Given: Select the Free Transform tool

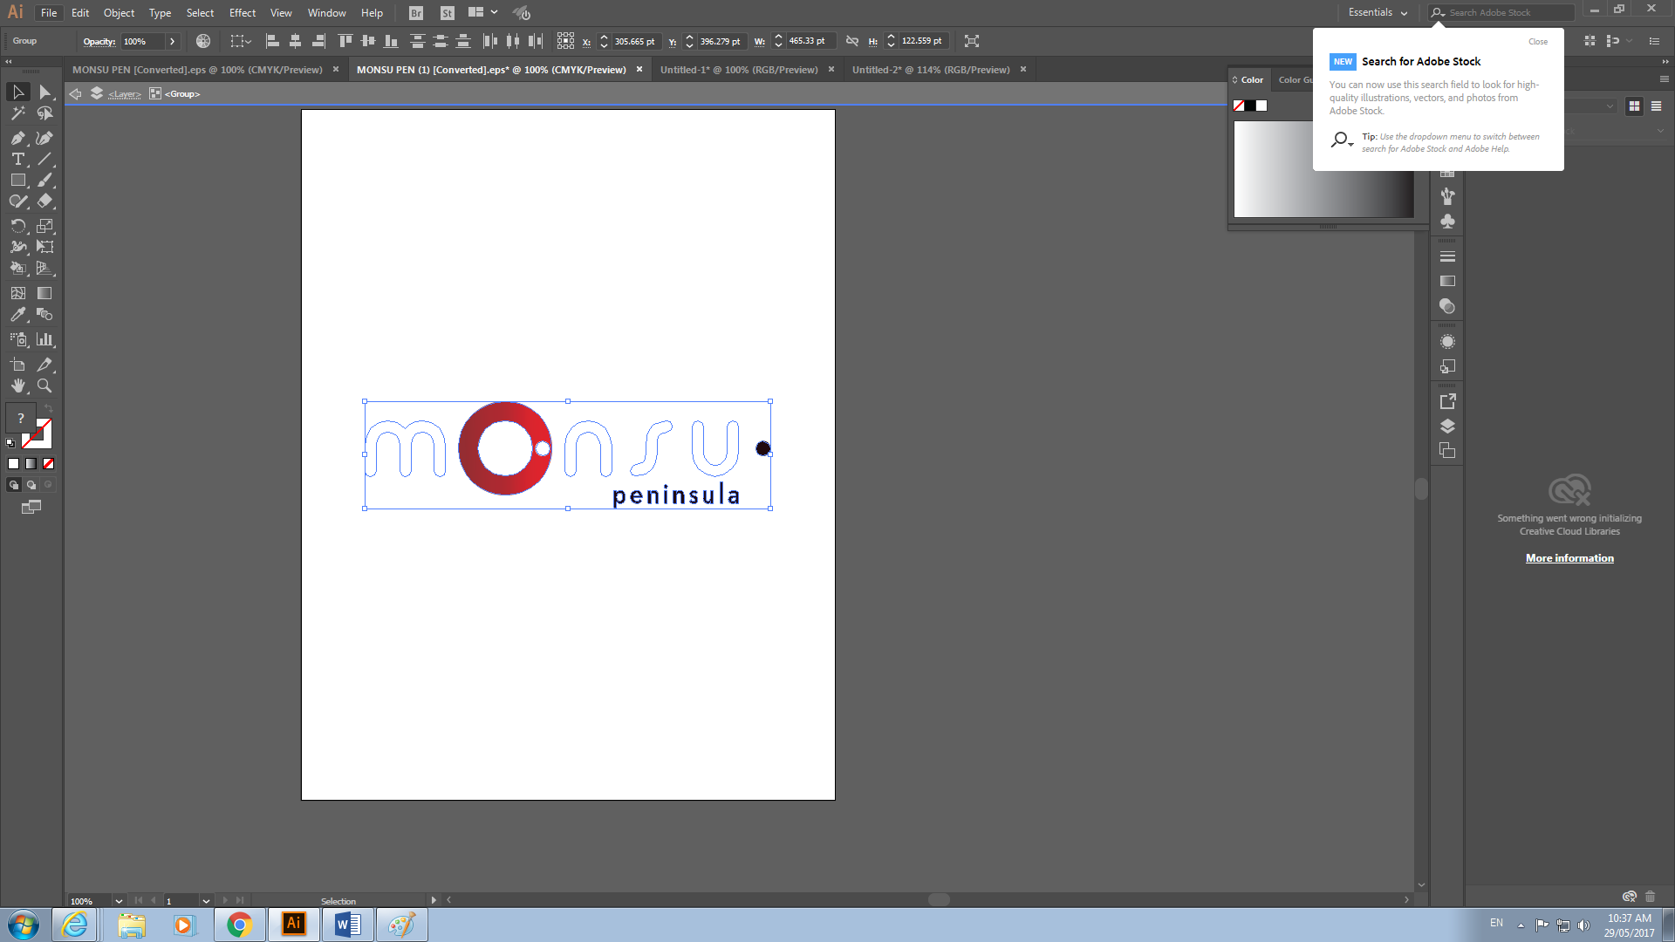Looking at the screenshot, I should click(x=45, y=247).
